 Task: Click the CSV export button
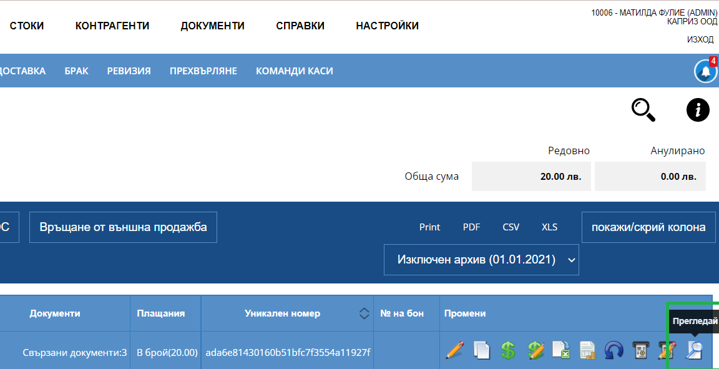coord(511,227)
